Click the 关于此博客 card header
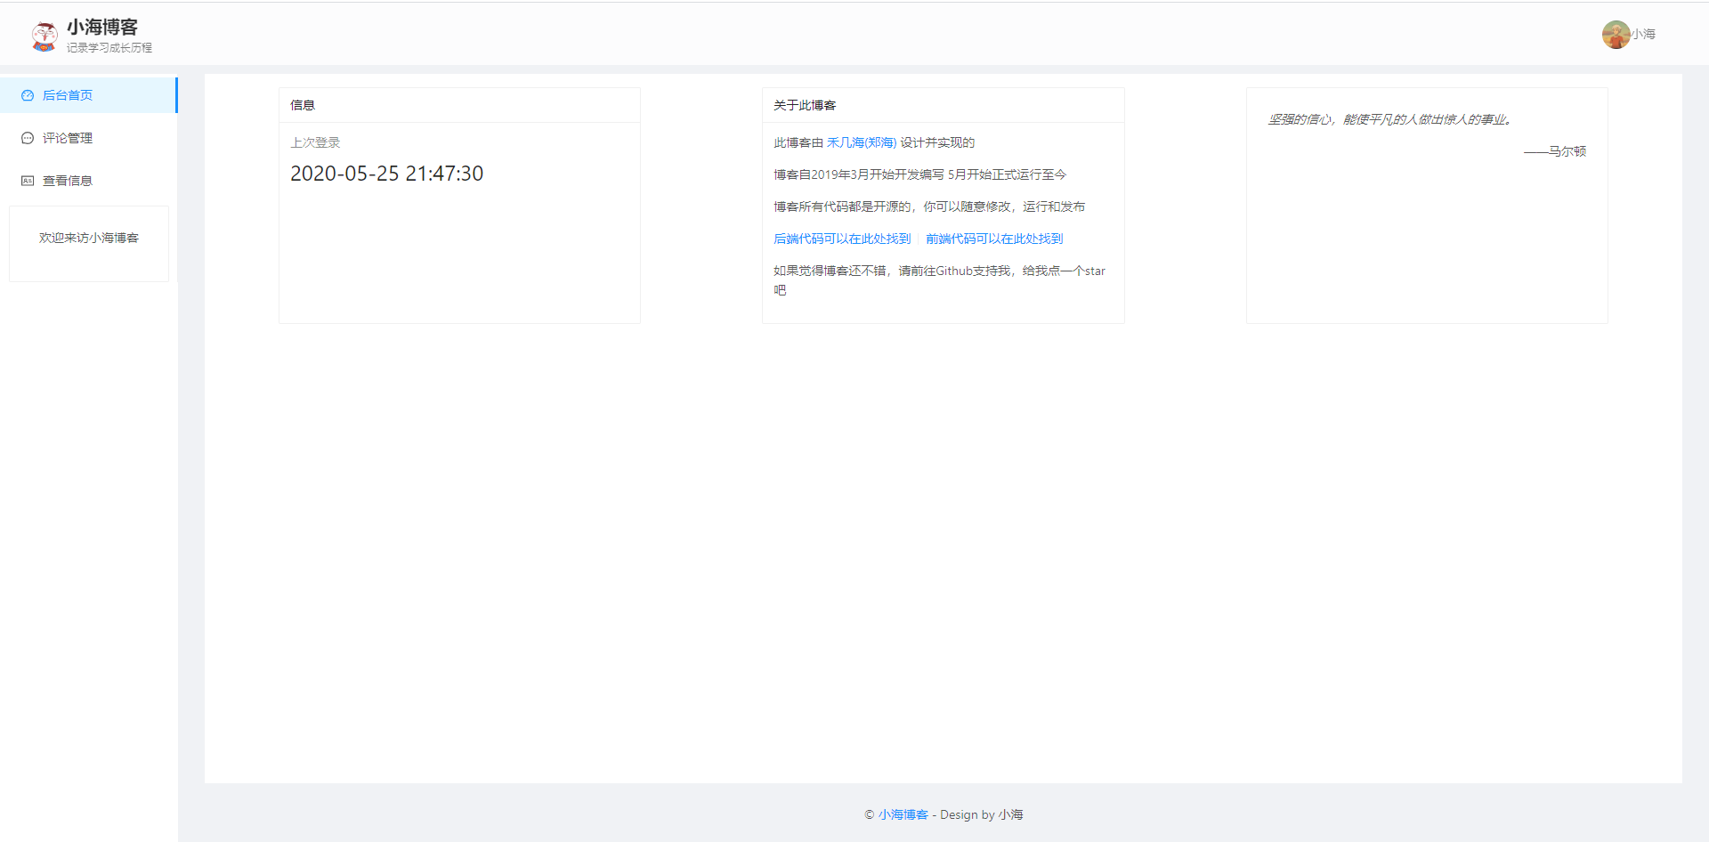Image resolution: width=1709 pixels, height=842 pixels. coord(805,105)
